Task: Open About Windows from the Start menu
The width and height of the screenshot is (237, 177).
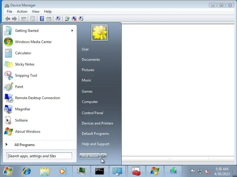Action: coord(40,132)
